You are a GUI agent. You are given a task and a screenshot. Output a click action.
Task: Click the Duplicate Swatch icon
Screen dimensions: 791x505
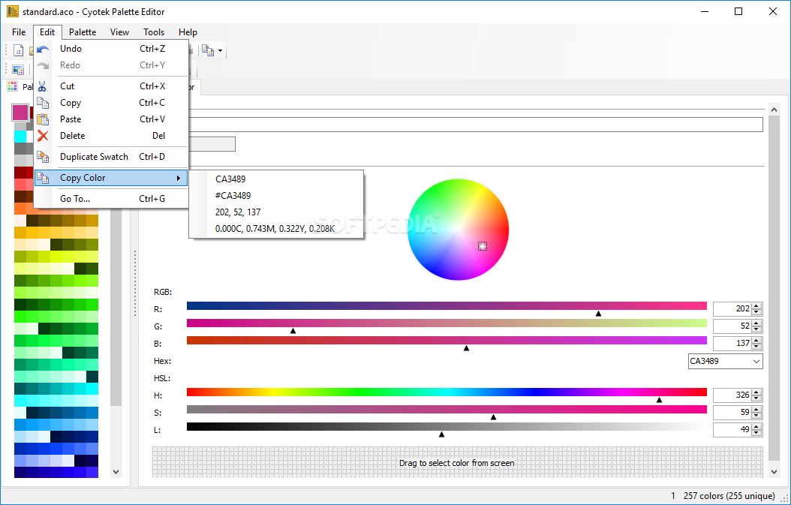point(43,157)
